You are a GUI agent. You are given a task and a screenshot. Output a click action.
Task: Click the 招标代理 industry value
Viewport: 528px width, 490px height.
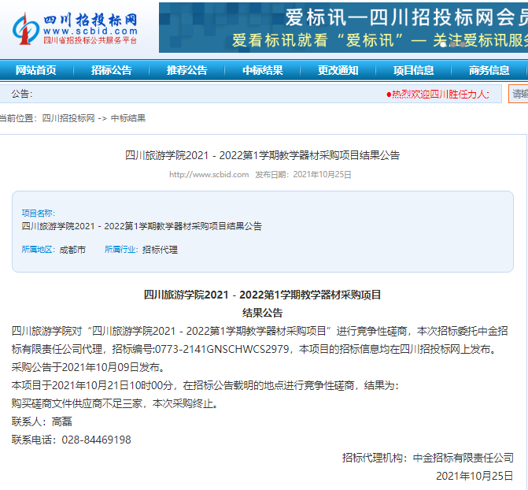coord(160,250)
